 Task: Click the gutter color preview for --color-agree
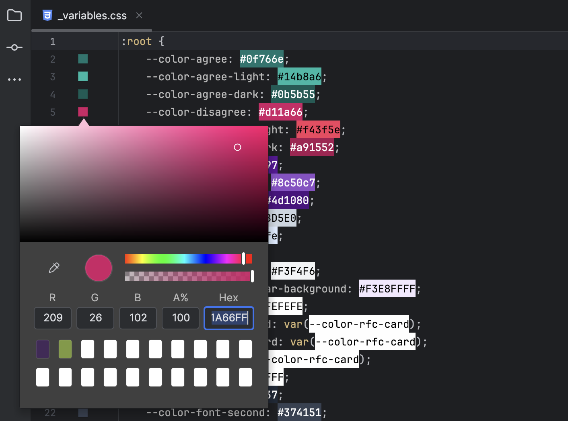pyautogui.click(x=82, y=58)
